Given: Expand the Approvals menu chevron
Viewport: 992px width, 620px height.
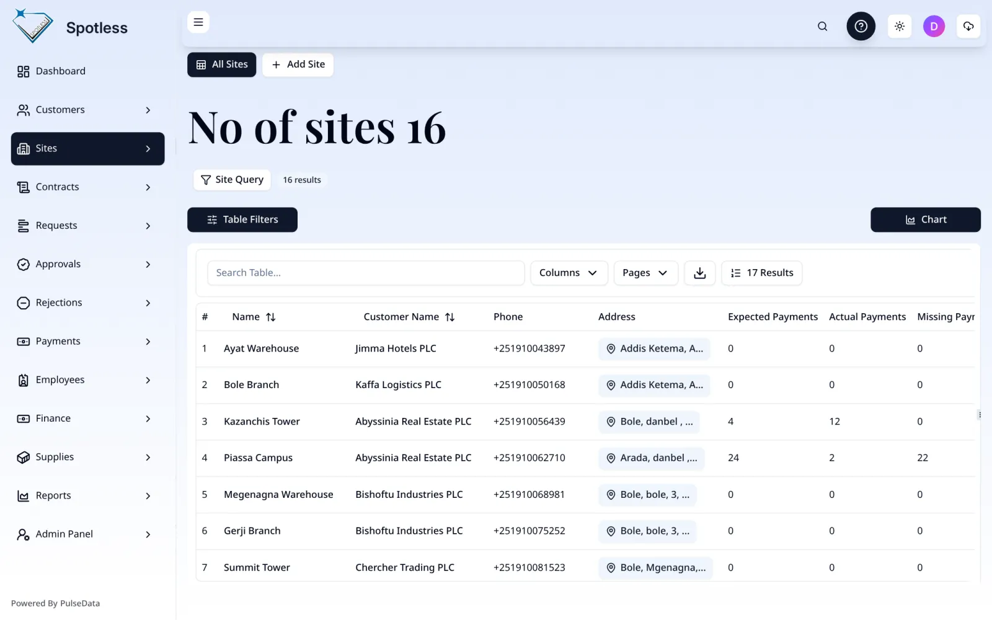Looking at the screenshot, I should tap(148, 264).
